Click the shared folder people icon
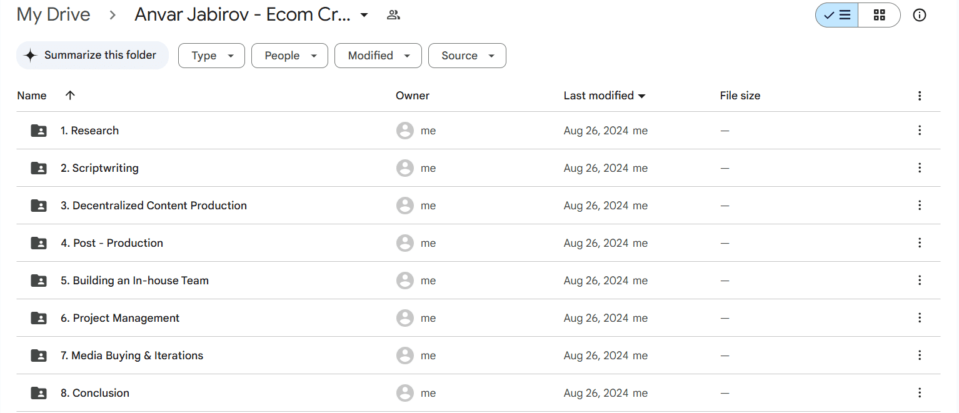 [x=393, y=15]
